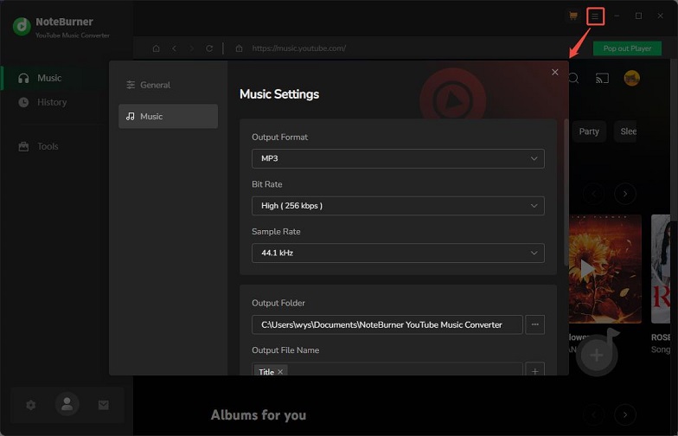678x436 pixels.
Task: Open the user profile avatar icon
Action: pos(67,405)
